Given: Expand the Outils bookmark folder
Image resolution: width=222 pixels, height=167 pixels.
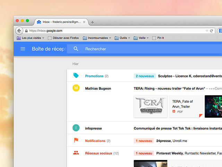Looking at the screenshot, I should [x=122, y=38].
